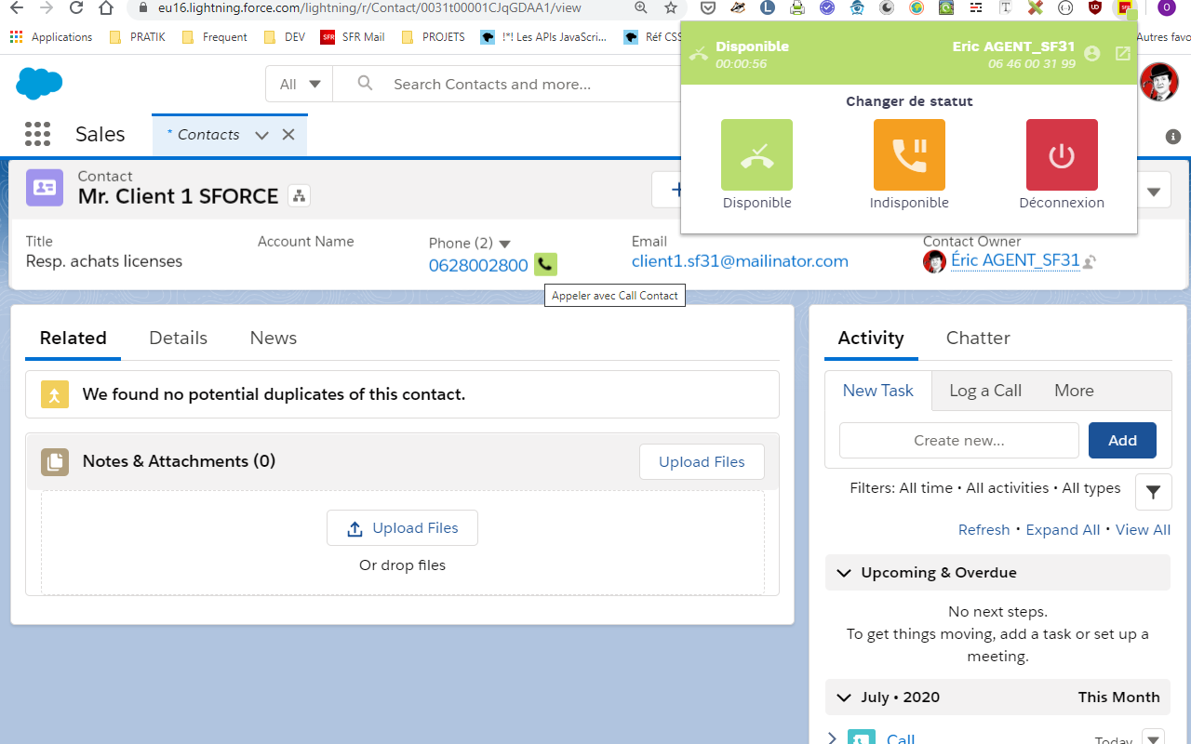
Task: Open the App Launcher grid icon
Action: (37, 134)
